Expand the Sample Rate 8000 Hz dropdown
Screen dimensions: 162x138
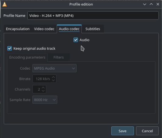click(45, 100)
